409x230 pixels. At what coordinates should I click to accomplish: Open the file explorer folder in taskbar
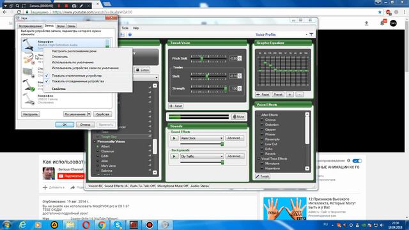point(70,225)
